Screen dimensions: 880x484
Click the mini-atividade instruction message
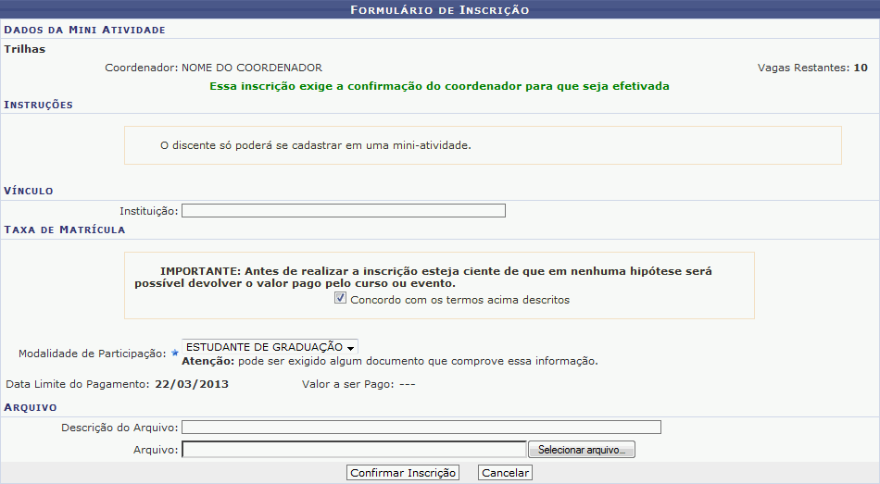point(316,145)
